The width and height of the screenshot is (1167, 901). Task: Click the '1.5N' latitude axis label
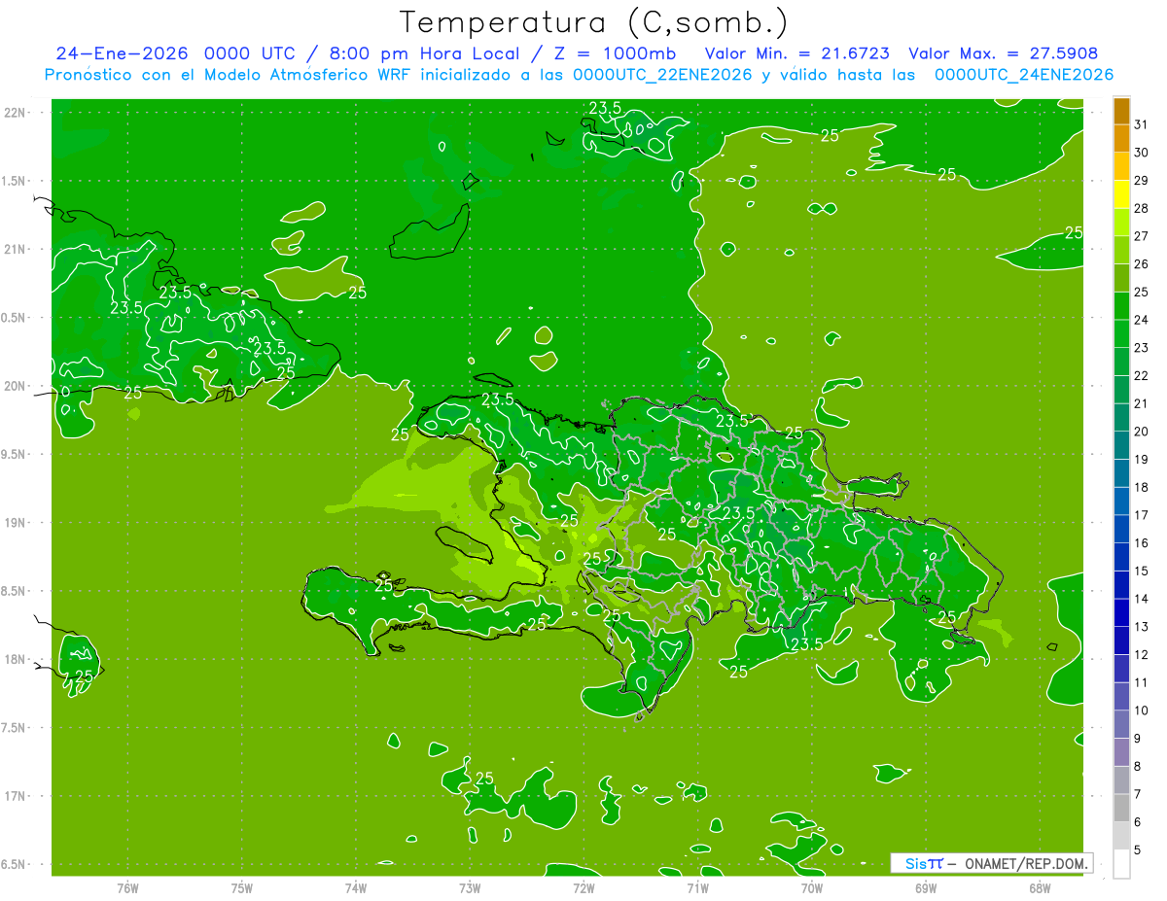tap(14, 181)
